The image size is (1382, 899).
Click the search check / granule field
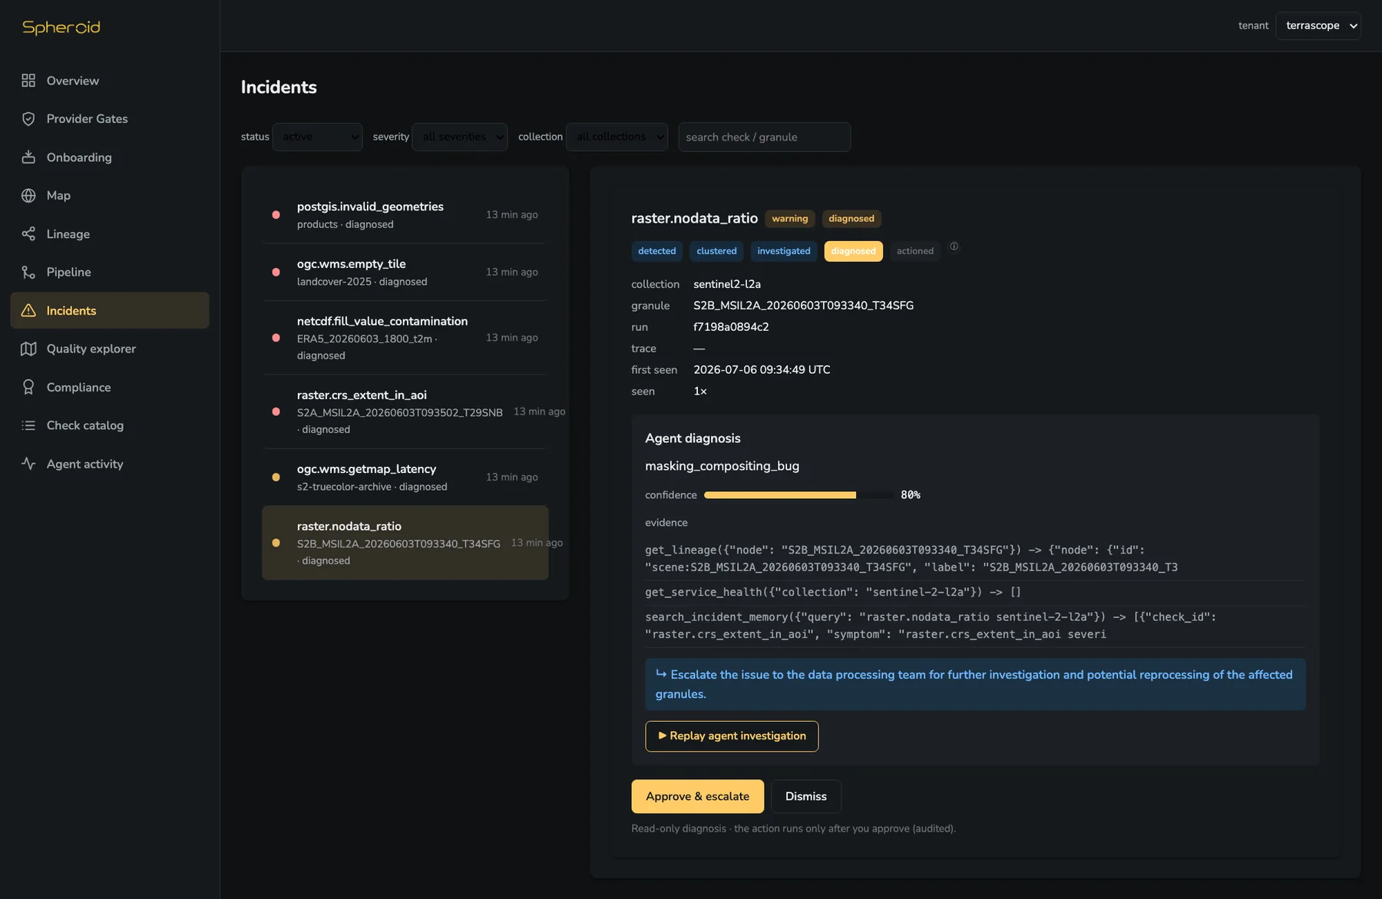[764, 137]
